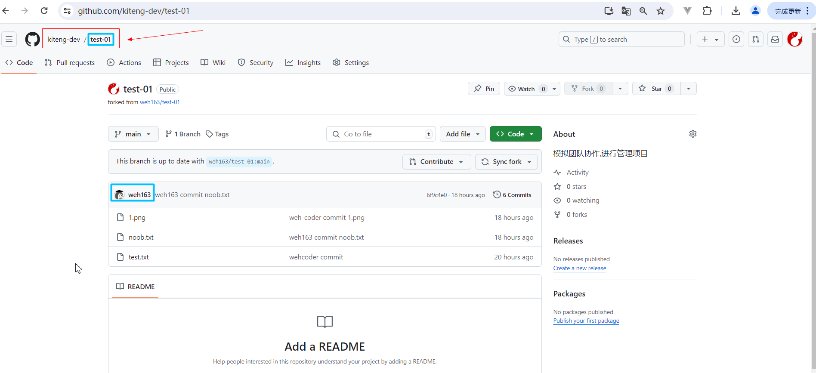Open the 0 stars link
This screenshot has height=373, width=816.
576,186
